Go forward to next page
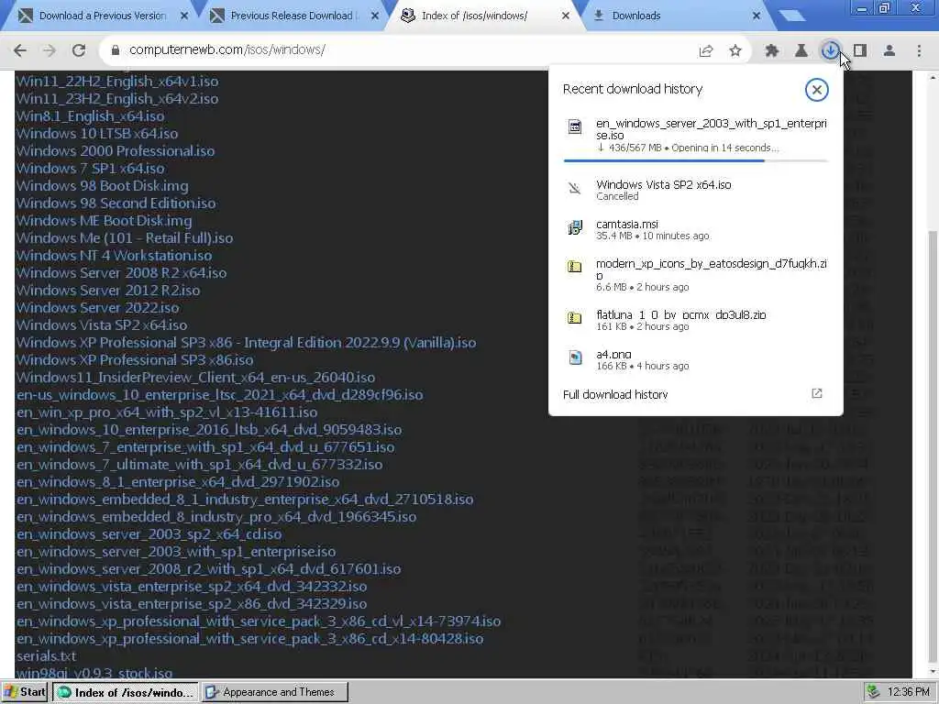 point(50,51)
